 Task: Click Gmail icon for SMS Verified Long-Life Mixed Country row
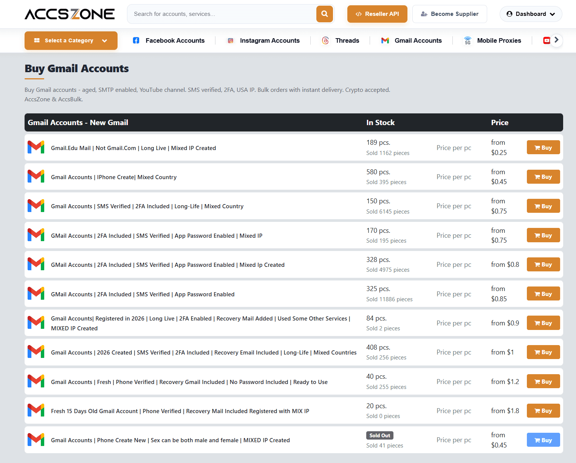pyautogui.click(x=36, y=206)
